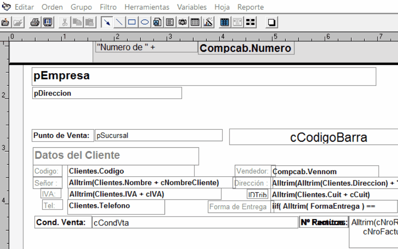The image size is (398, 249).
Task: Click the vertical ruler at mark 3
Action: point(4,148)
